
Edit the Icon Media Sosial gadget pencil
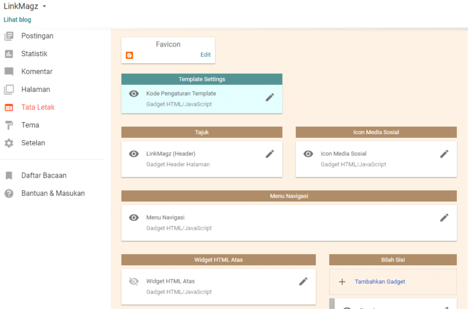444,154
